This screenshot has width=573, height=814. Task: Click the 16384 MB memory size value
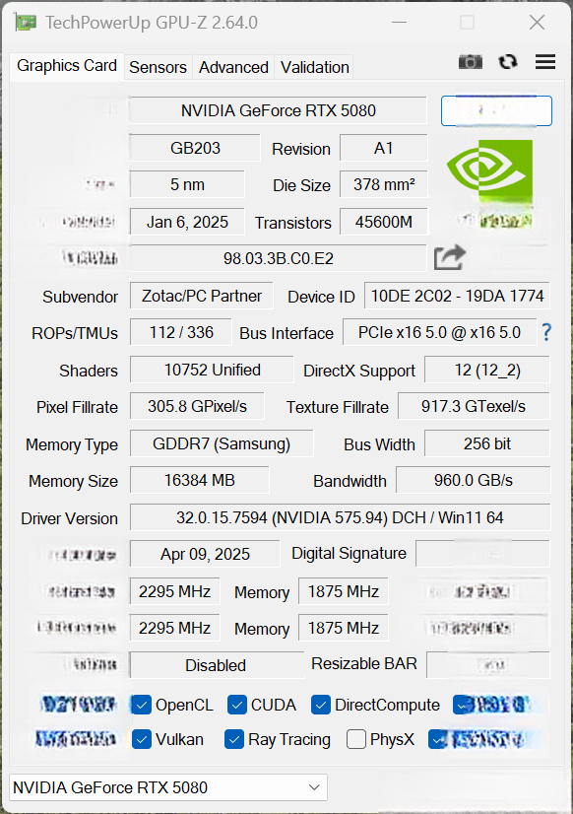click(200, 480)
